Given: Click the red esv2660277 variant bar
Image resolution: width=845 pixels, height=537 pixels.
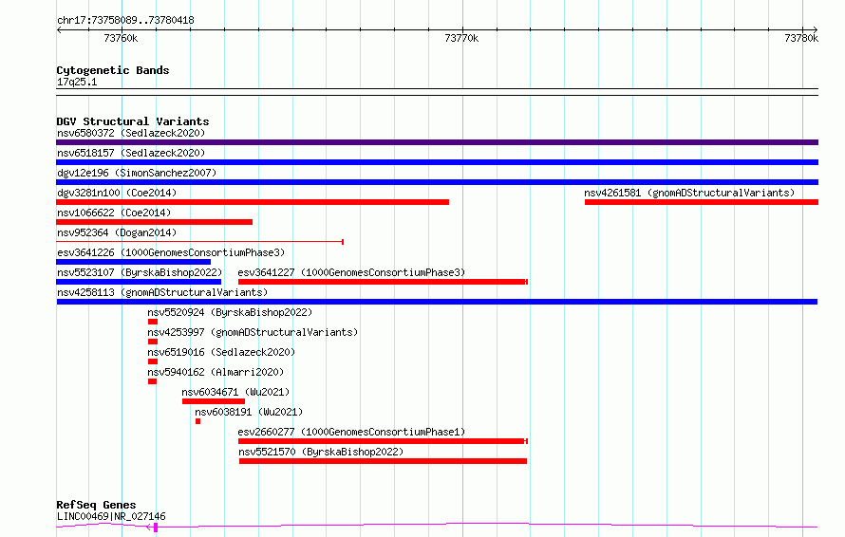Looking at the screenshot, I should point(383,441).
